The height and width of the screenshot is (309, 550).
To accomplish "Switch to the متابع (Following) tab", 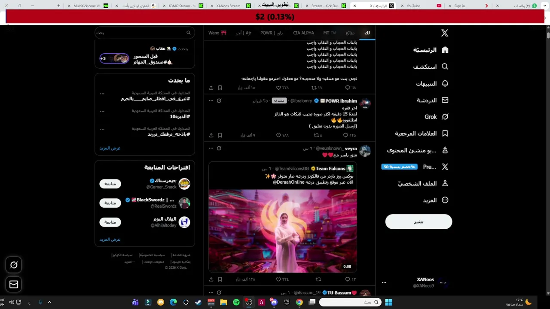I will [x=350, y=33].
